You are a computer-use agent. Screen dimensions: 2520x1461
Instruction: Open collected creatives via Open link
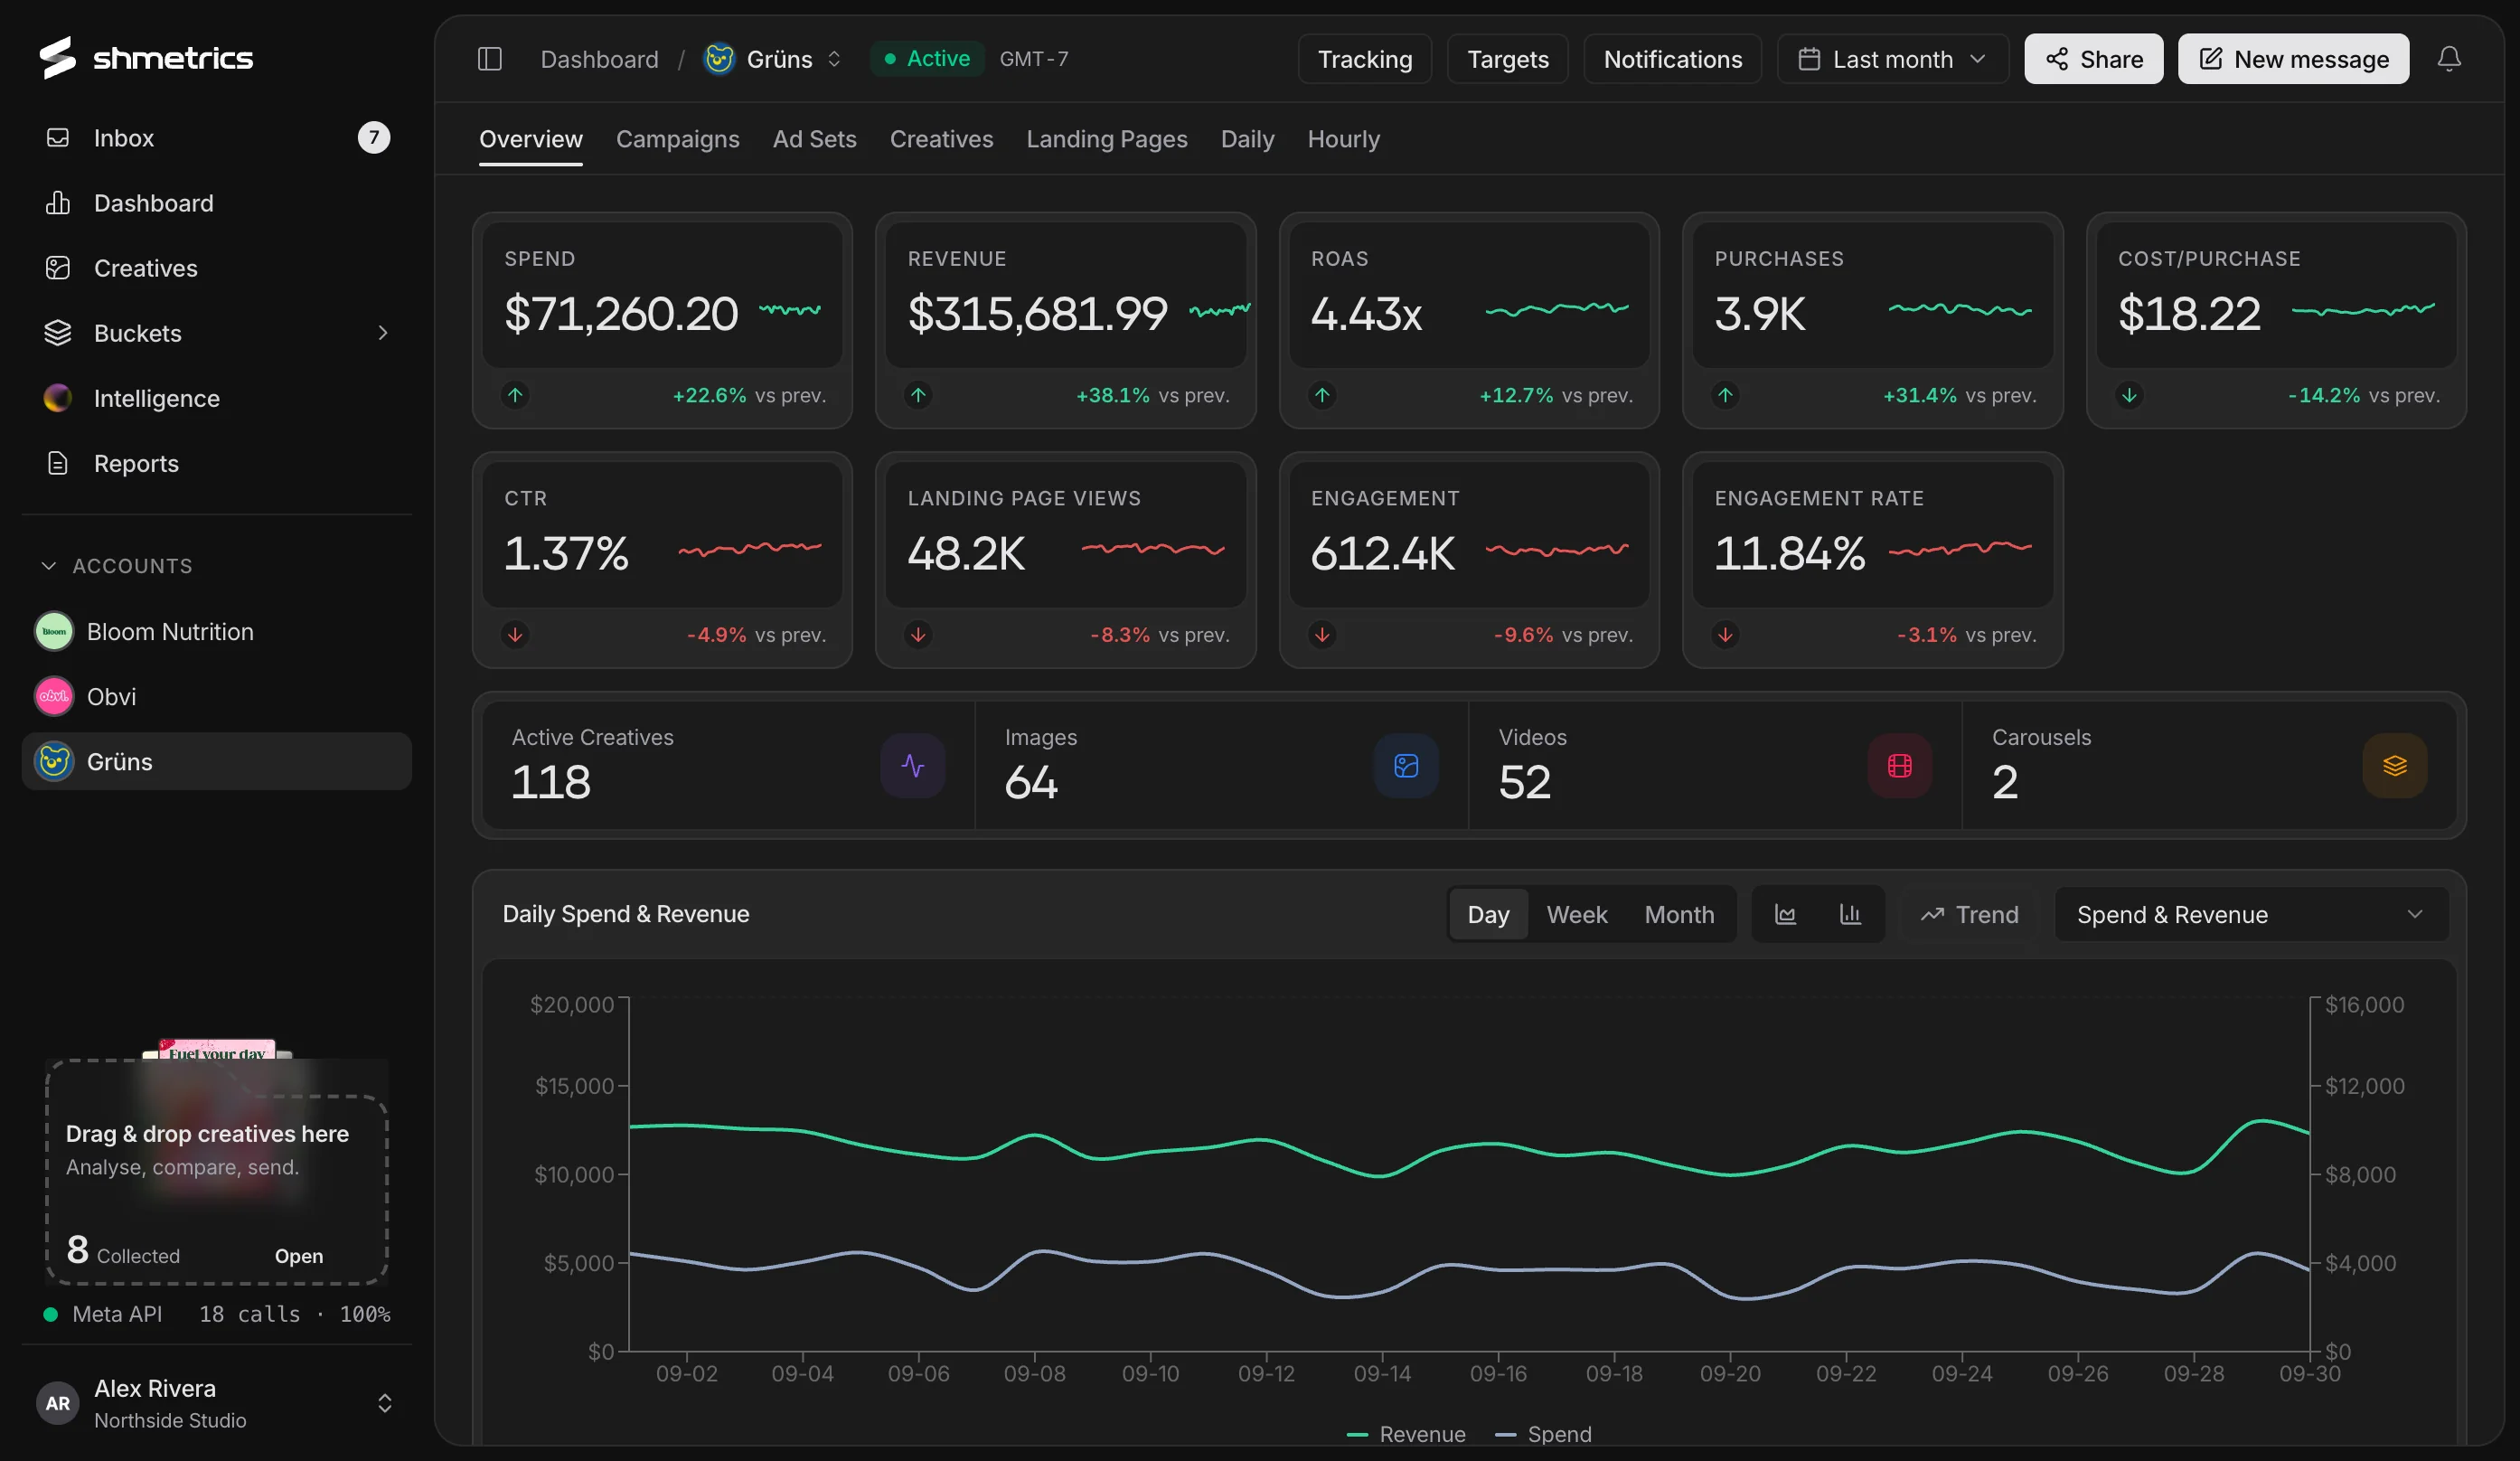298,1256
